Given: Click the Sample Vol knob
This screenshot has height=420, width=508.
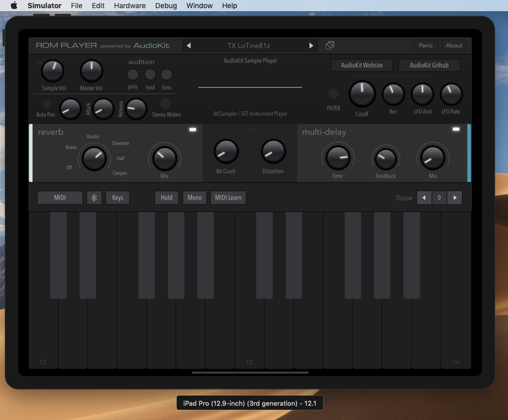Looking at the screenshot, I should pyautogui.click(x=53, y=71).
